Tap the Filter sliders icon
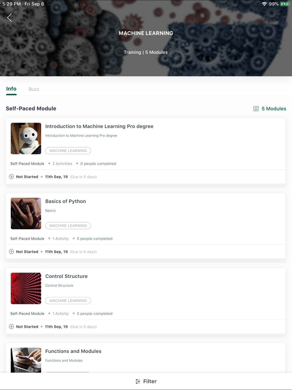 pos(138,381)
